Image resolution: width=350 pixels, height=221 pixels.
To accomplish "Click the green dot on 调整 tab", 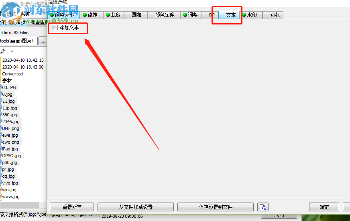I will [185, 15].
